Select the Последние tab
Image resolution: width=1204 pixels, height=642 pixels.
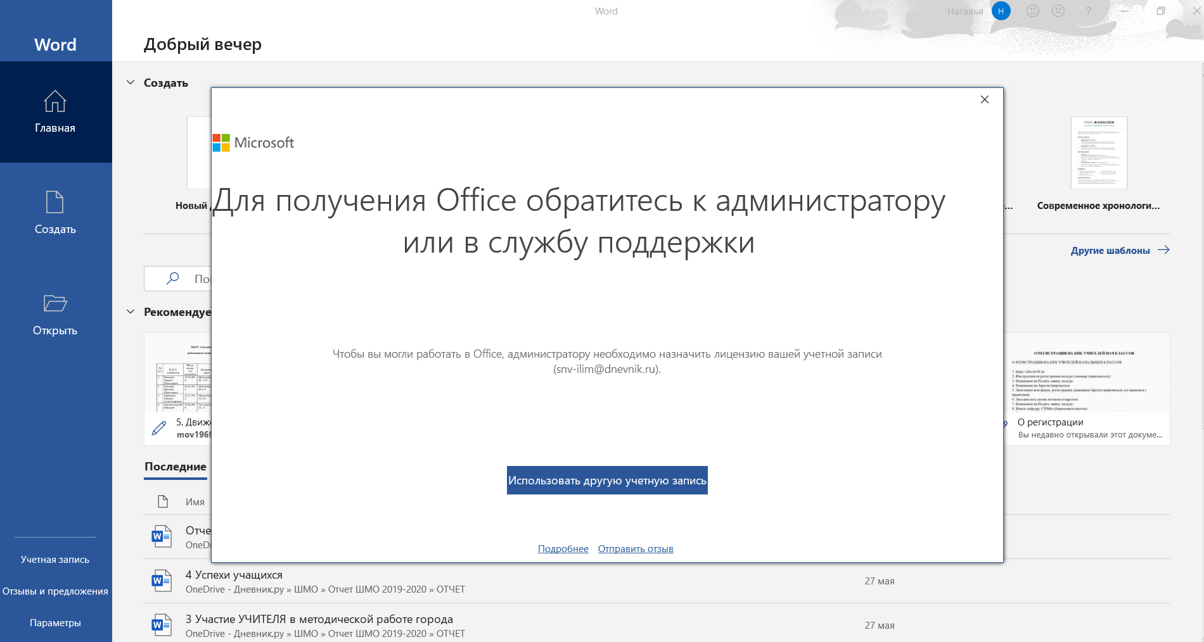tap(176, 467)
